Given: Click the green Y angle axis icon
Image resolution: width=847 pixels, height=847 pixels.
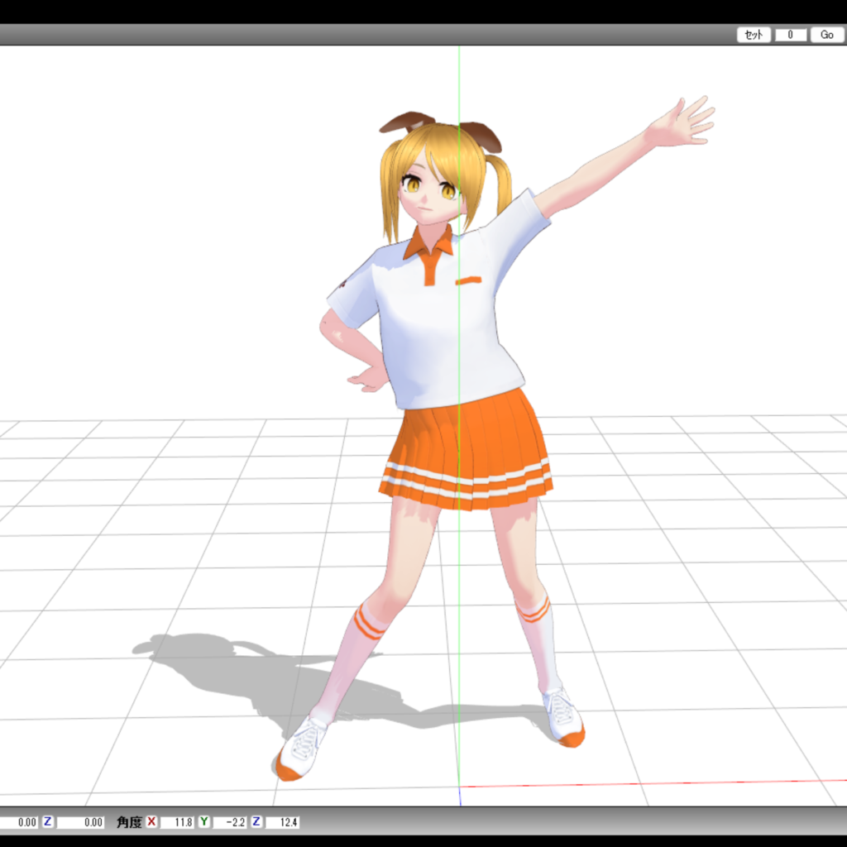Looking at the screenshot, I should [x=203, y=821].
